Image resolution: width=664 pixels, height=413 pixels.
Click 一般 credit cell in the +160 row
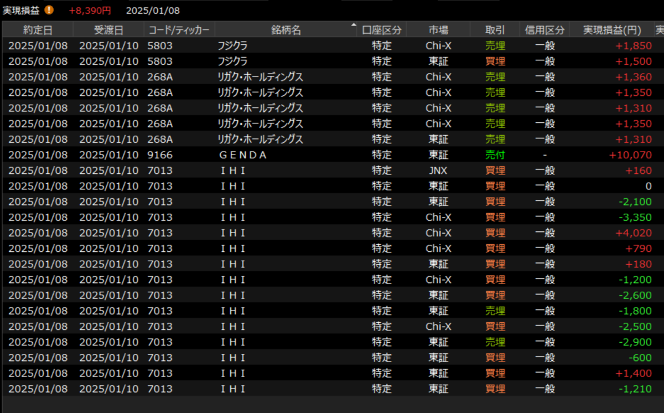click(545, 170)
